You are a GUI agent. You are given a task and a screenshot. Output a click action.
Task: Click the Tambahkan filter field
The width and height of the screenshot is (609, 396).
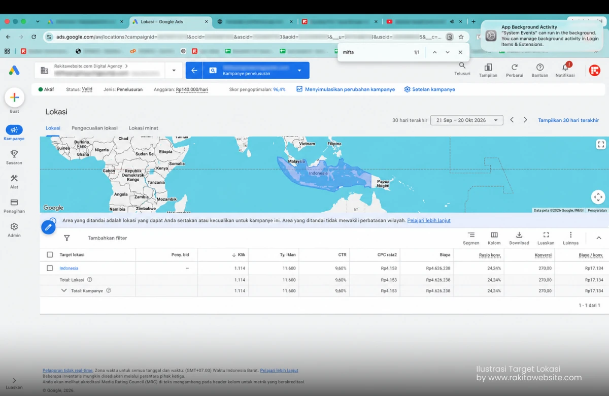pyautogui.click(x=108, y=238)
